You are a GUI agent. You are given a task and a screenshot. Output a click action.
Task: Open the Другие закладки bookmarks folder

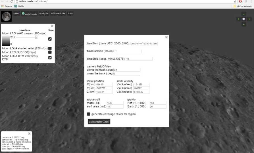pyautogui.click(x=243, y=6)
